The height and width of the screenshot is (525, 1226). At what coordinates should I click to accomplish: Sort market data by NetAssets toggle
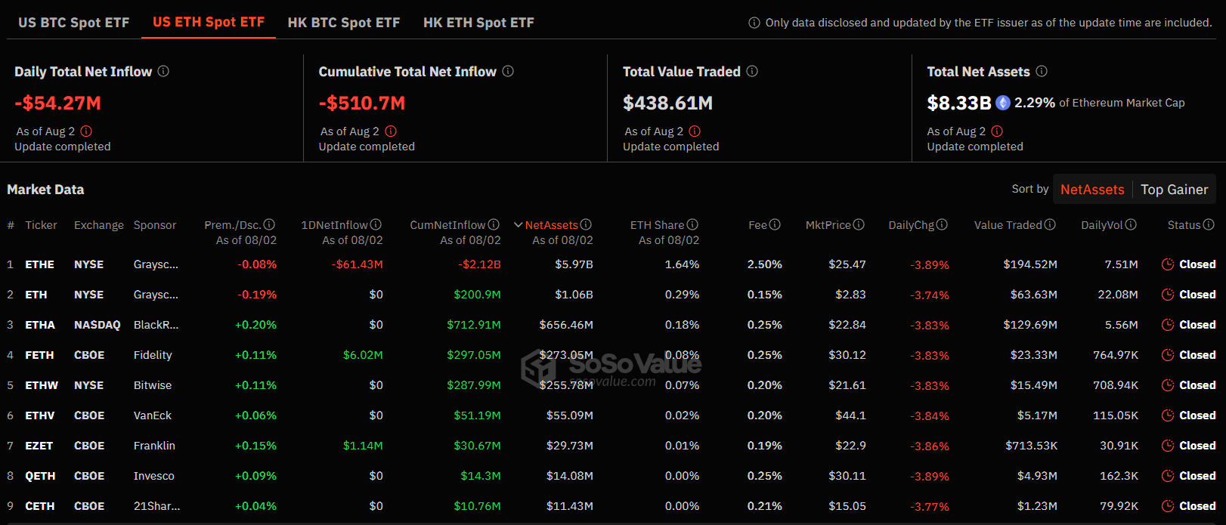tap(1092, 190)
